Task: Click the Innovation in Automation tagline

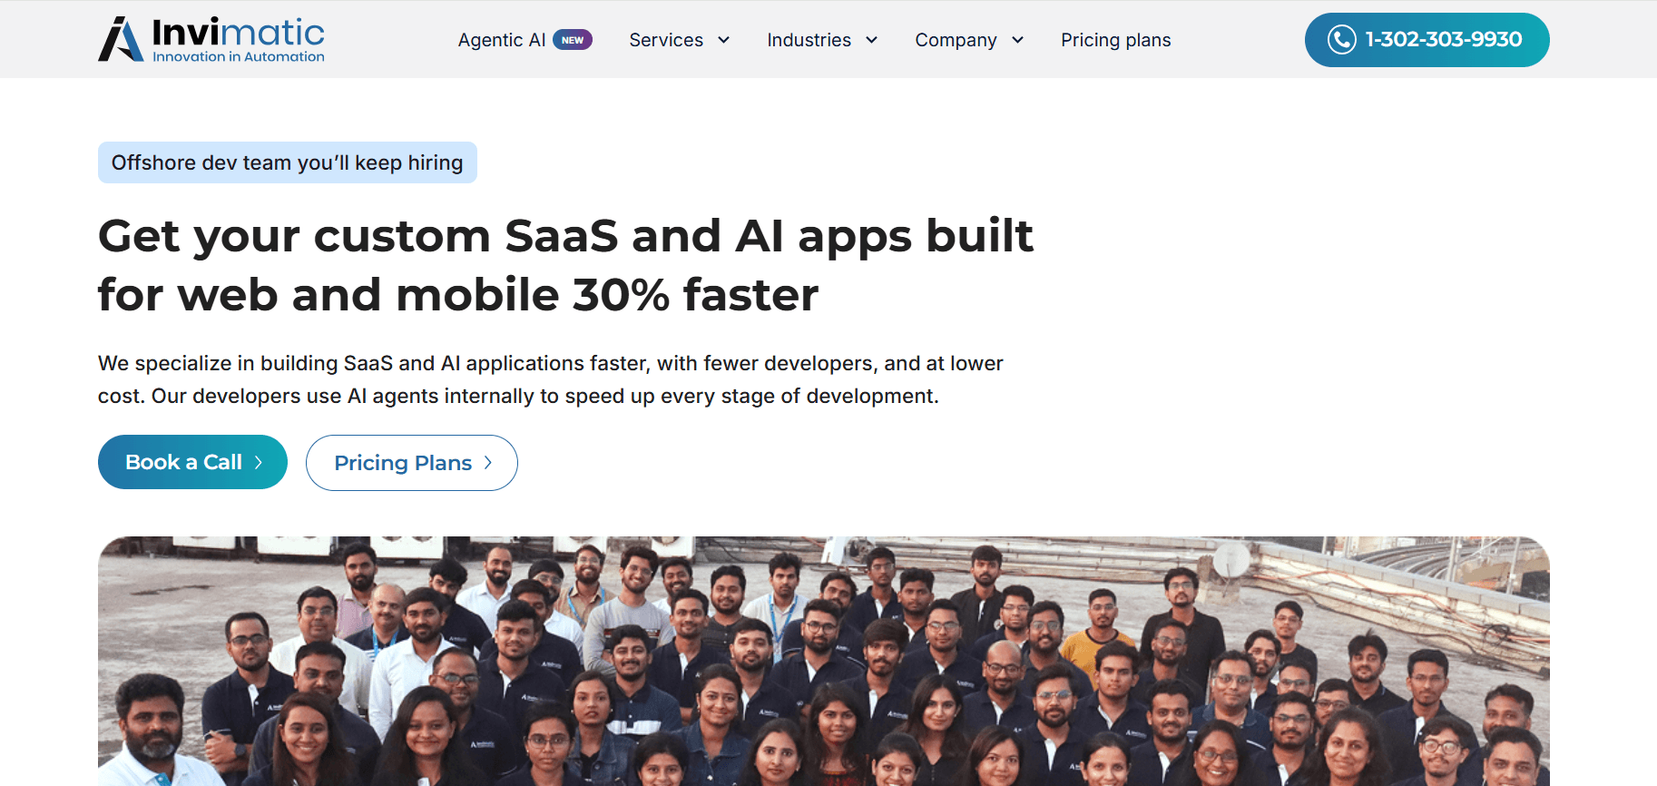Action: pyautogui.click(x=239, y=56)
